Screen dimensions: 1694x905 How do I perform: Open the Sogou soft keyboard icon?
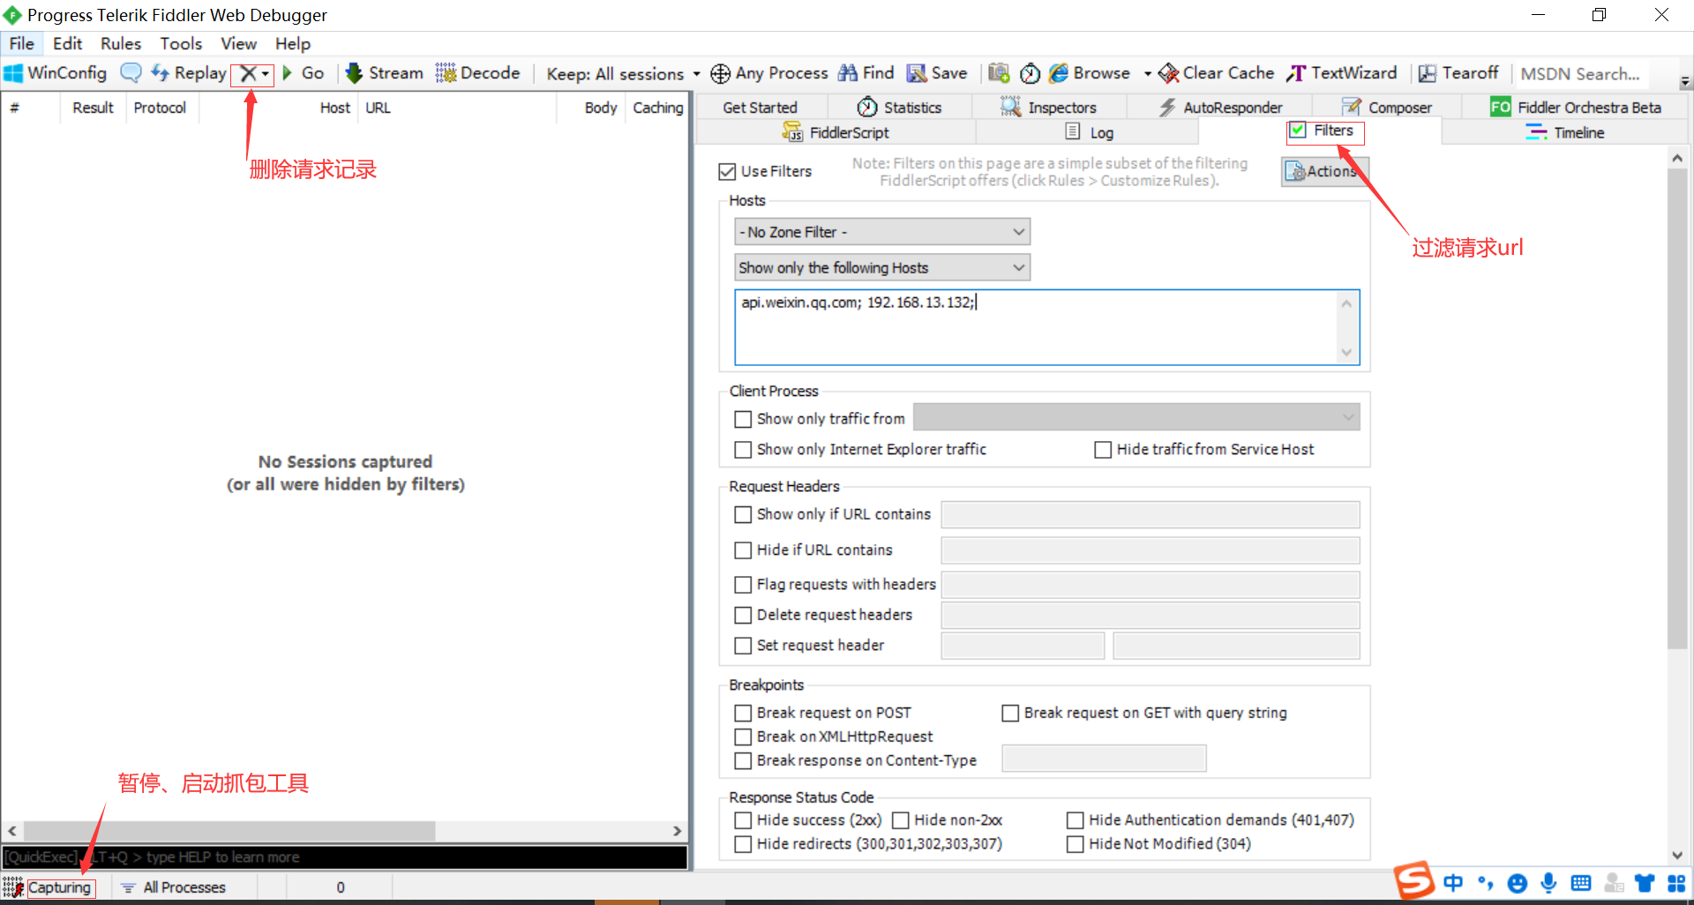point(1581,883)
